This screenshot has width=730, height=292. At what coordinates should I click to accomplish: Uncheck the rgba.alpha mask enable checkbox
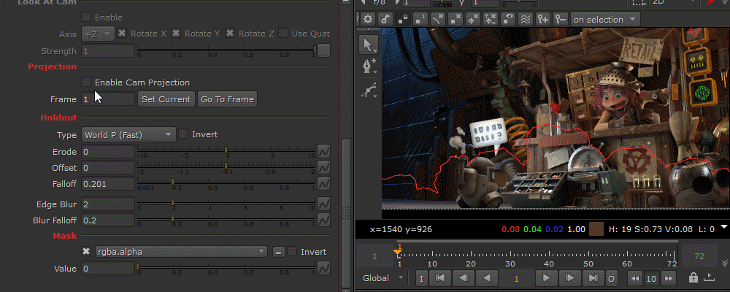[x=86, y=251]
